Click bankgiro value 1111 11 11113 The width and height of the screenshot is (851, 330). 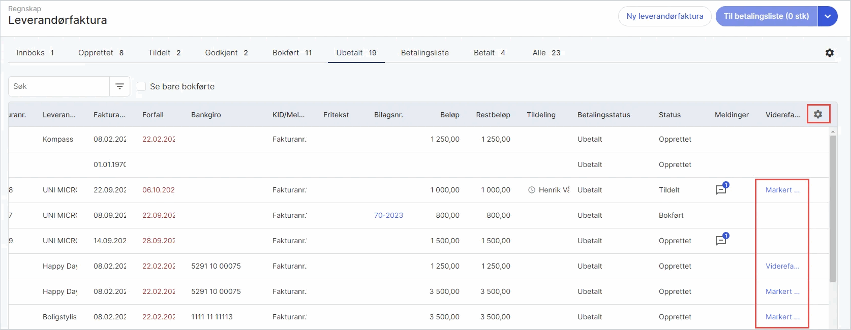[212, 317]
